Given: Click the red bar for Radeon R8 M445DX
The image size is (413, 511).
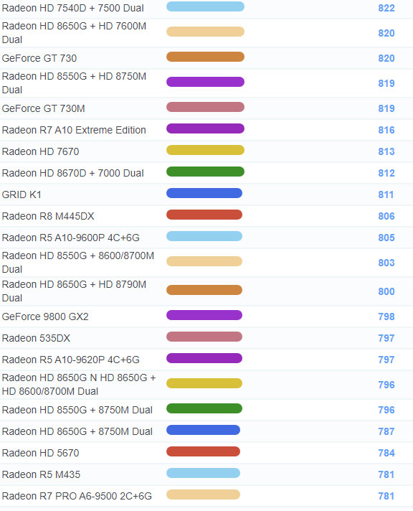Looking at the screenshot, I should click(204, 215).
